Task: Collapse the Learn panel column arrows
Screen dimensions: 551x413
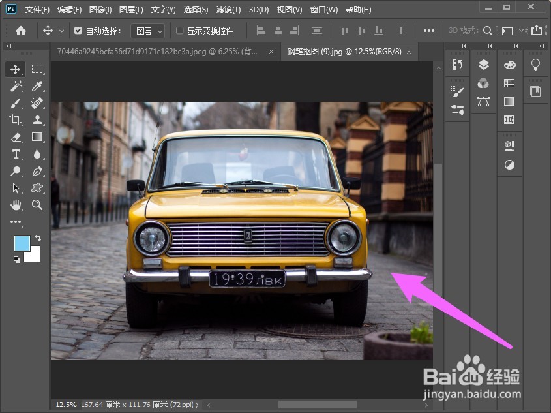Action: pos(541,46)
